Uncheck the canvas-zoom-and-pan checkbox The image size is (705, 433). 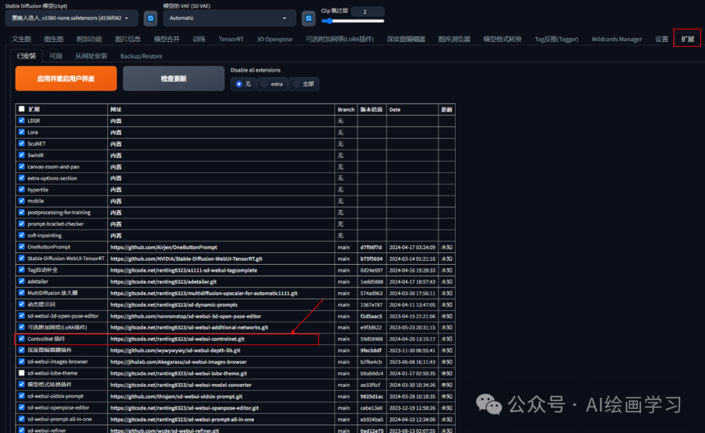(x=22, y=166)
